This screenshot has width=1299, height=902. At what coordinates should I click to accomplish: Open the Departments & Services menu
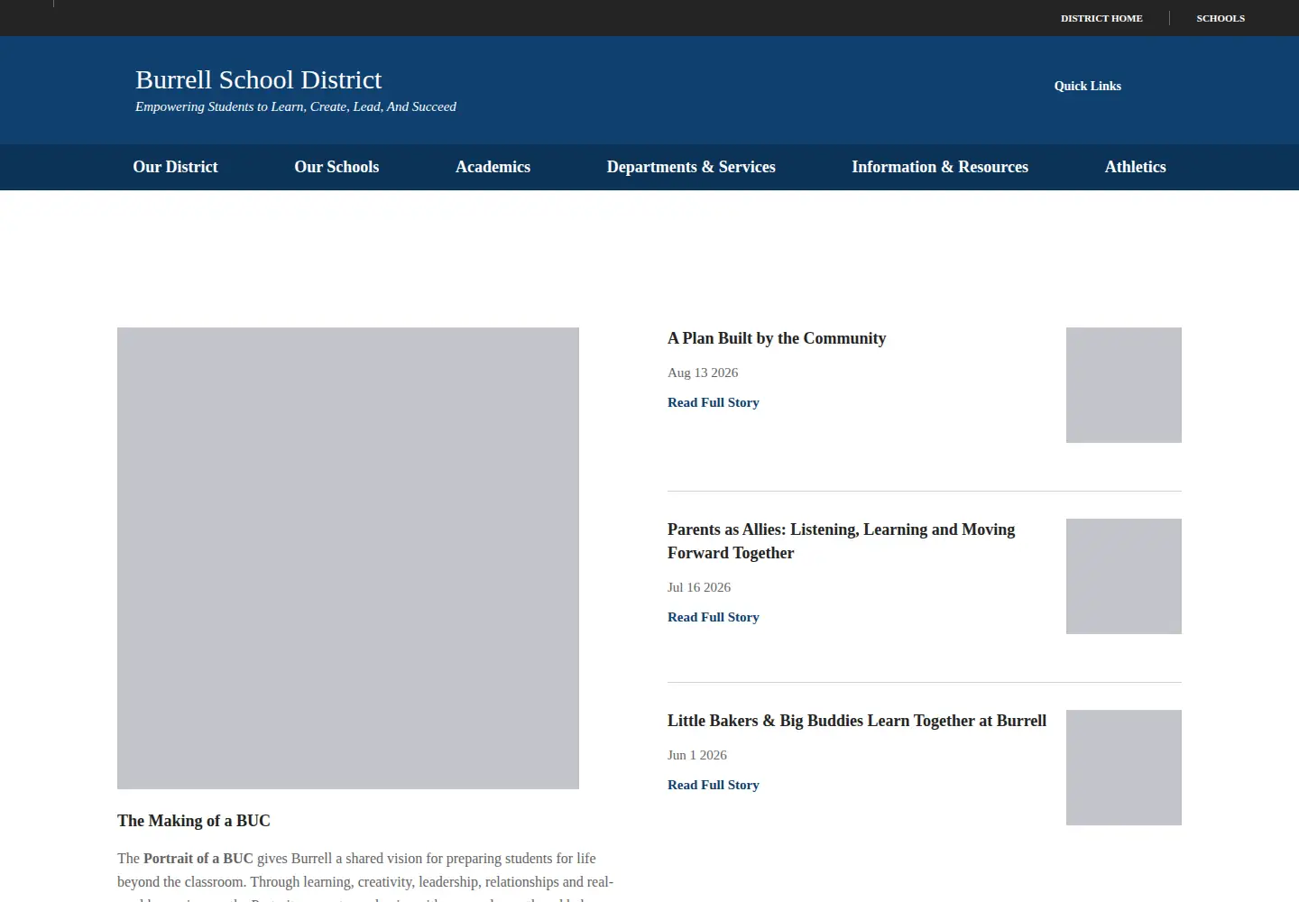coord(691,167)
